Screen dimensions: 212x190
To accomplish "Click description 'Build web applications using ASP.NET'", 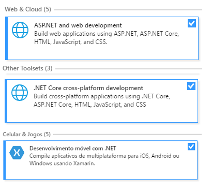I will 107,38.
